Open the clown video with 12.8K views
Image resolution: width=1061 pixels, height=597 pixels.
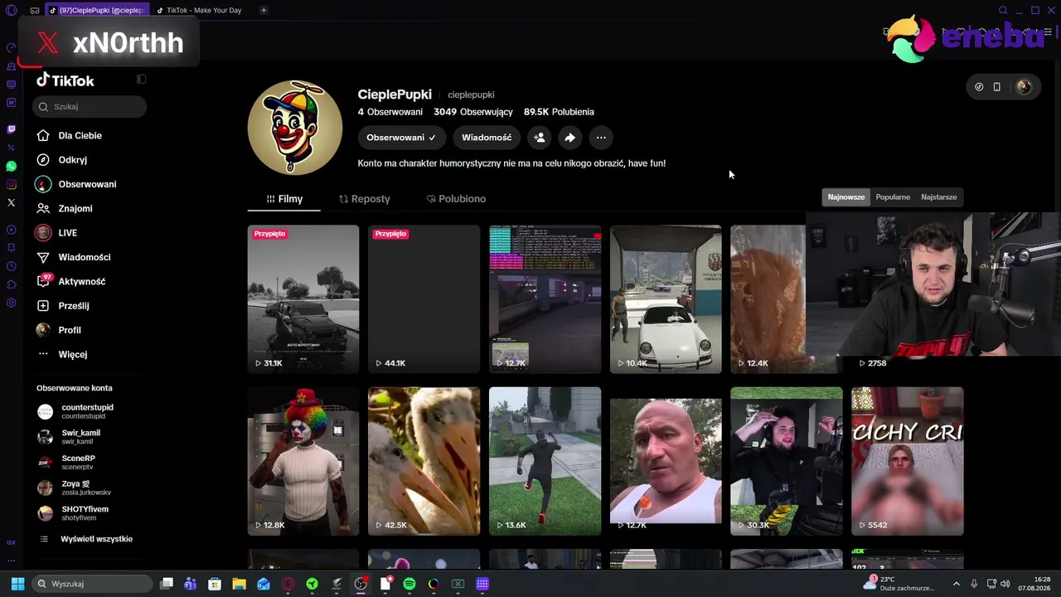pos(303,461)
